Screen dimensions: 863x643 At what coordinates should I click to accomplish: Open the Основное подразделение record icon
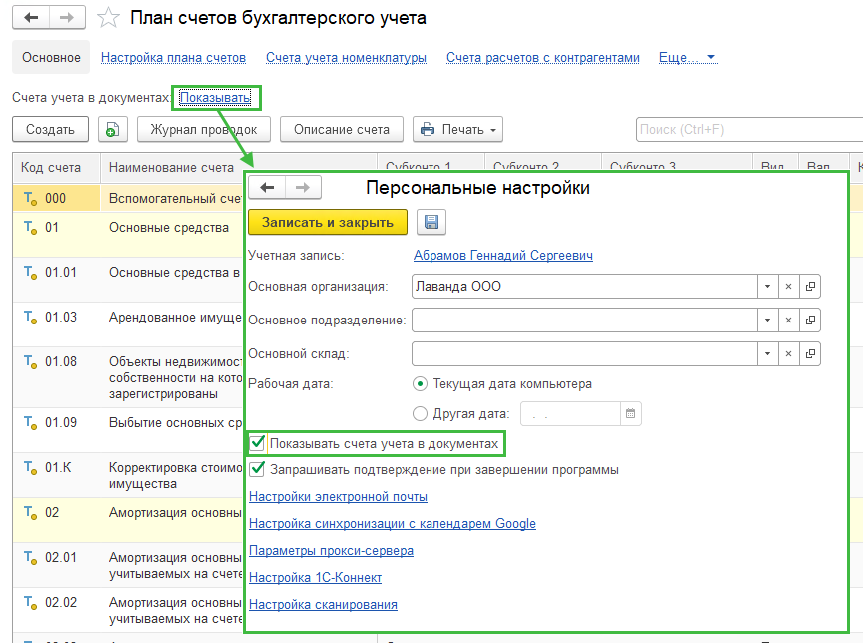click(x=810, y=321)
